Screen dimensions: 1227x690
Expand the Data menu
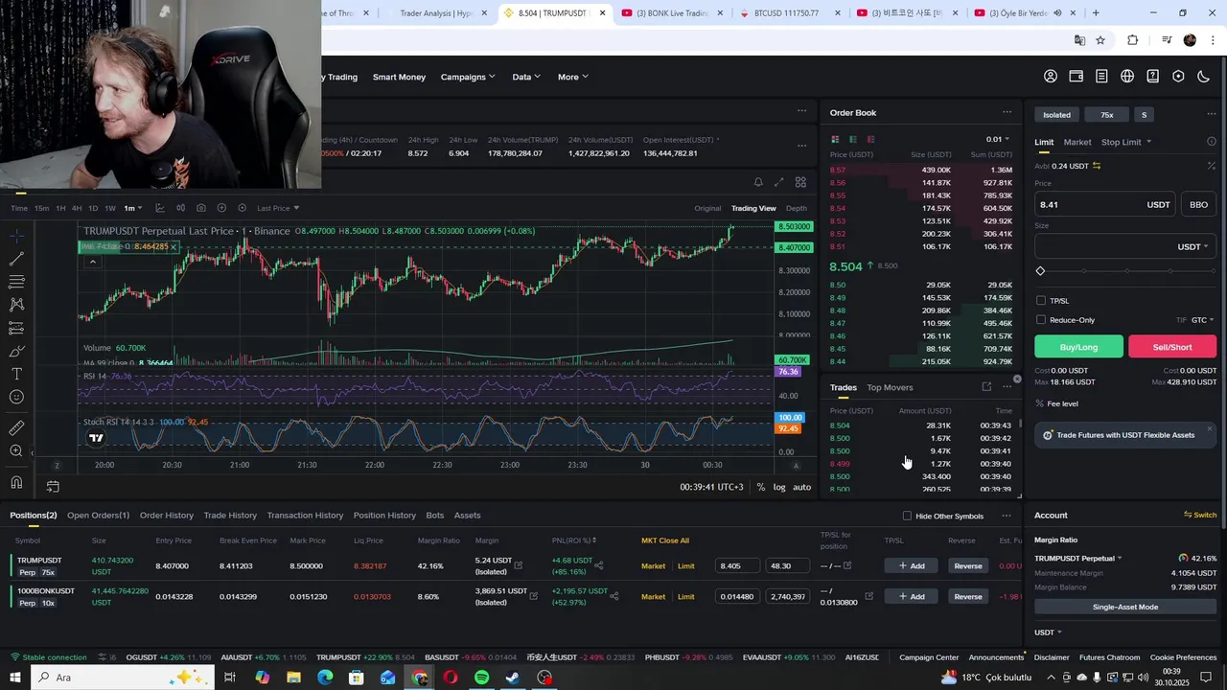pos(526,77)
